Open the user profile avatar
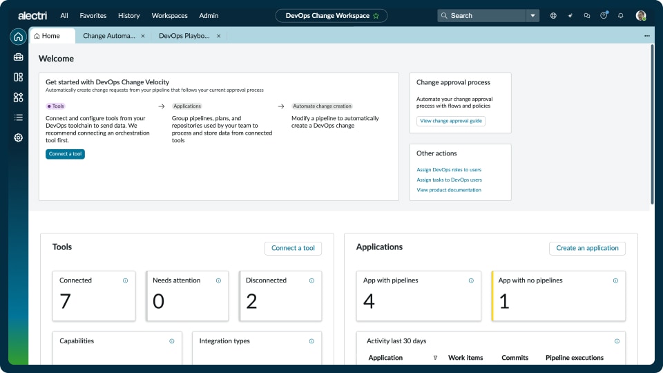This screenshot has width=663, height=373. click(x=641, y=16)
